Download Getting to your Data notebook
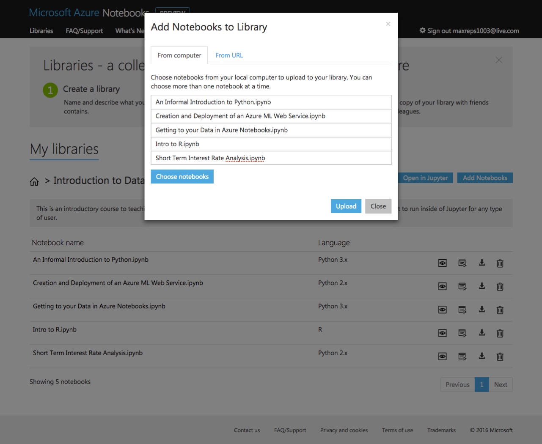This screenshot has width=542, height=444. coord(481,310)
